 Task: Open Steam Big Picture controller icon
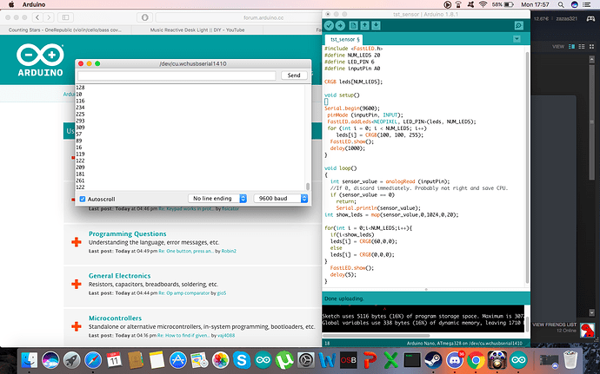click(590, 18)
